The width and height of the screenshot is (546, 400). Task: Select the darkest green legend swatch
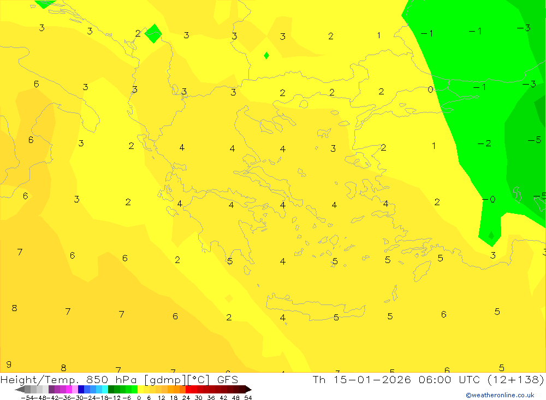click(x=111, y=390)
